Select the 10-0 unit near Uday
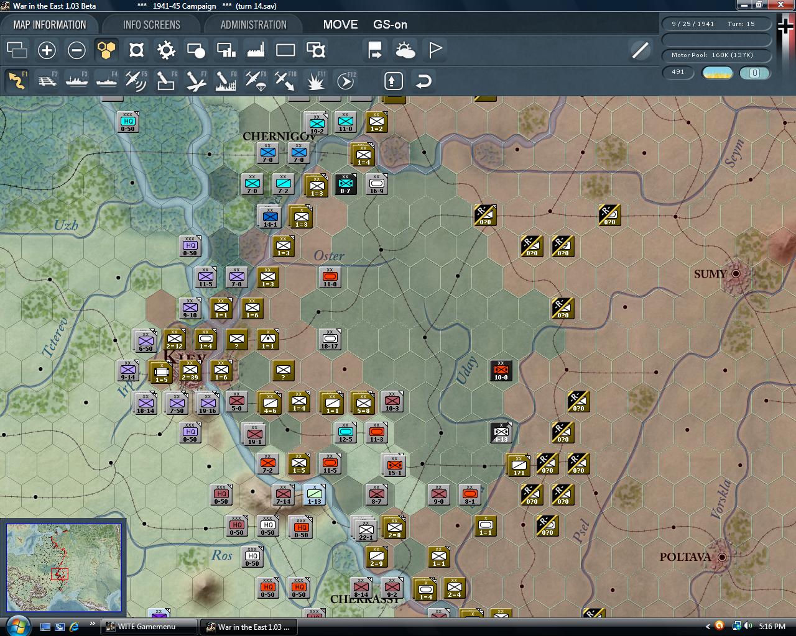Image resolution: width=796 pixels, height=636 pixels. (501, 371)
